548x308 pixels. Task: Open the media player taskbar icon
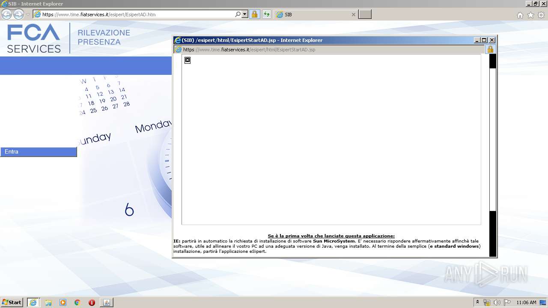[63, 302]
